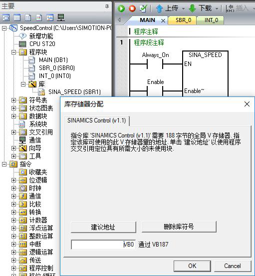Expand the 符号表 tree node
The width and height of the screenshot is (255, 276).
(x=13, y=100)
